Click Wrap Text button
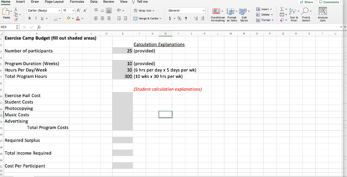The width and height of the screenshot is (347, 177). (144, 10)
